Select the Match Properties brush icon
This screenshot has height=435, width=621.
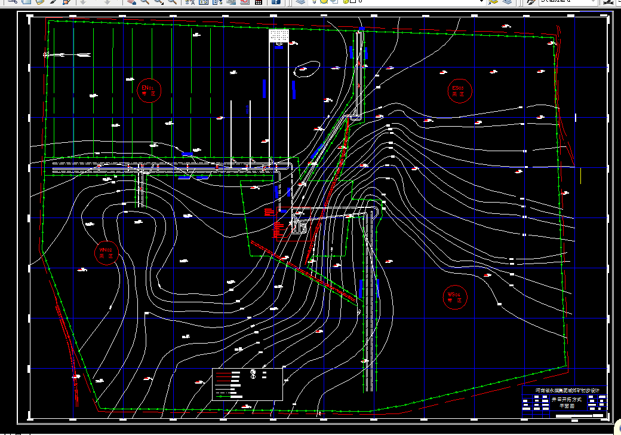(53, 2)
